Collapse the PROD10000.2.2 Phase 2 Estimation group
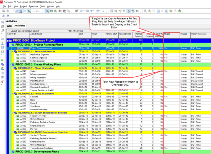Viewport: 211px width, 154px height. [x=13, y=94]
